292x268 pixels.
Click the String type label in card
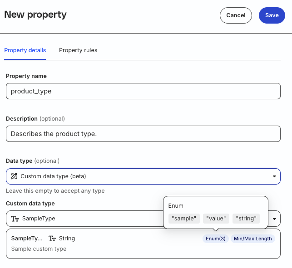coord(67,239)
